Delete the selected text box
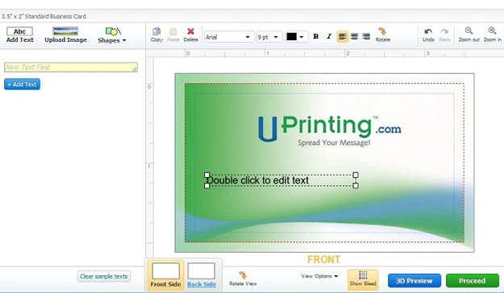The width and height of the screenshot is (504, 293). pos(190,35)
